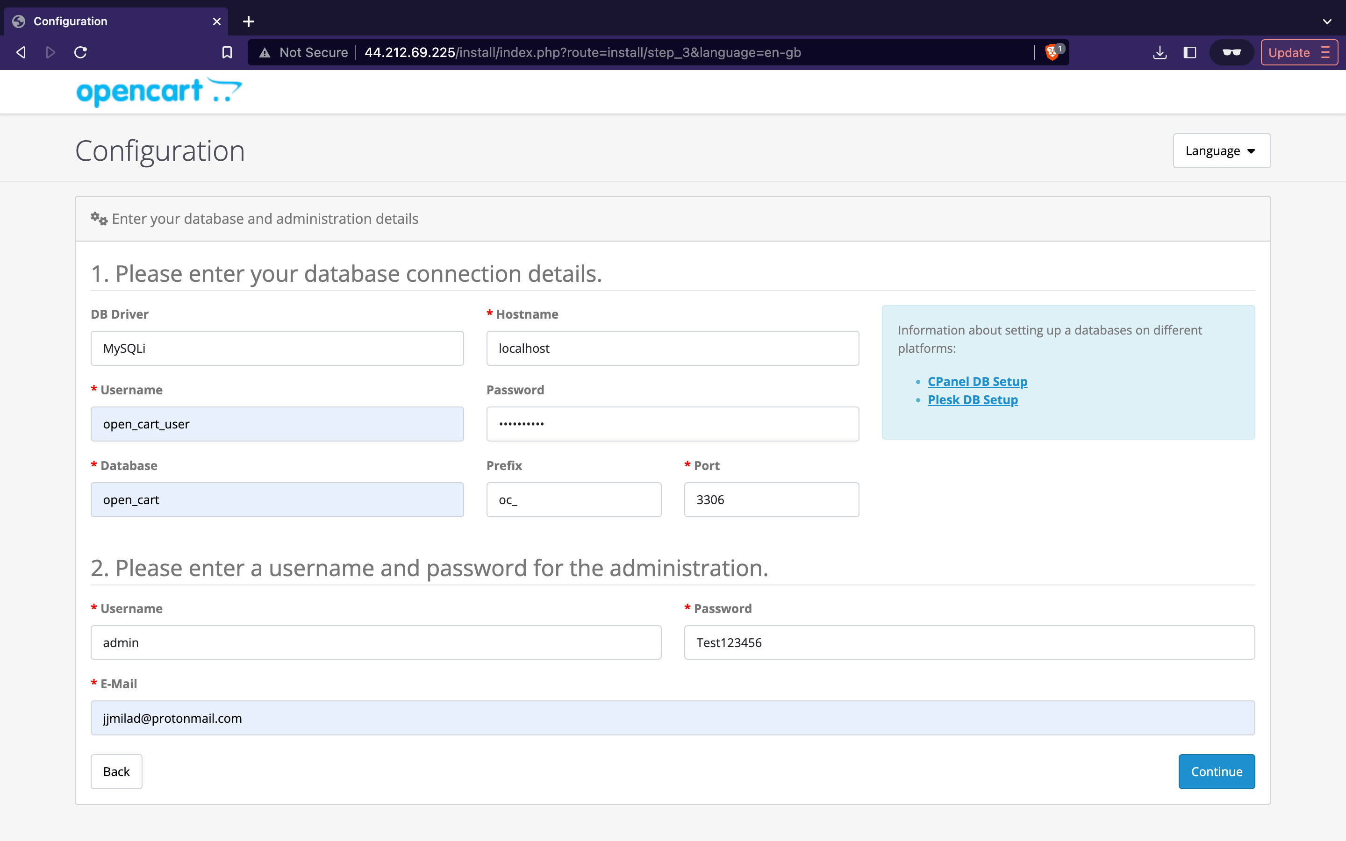Click the Back button
This screenshot has width=1346, height=841.
[116, 771]
